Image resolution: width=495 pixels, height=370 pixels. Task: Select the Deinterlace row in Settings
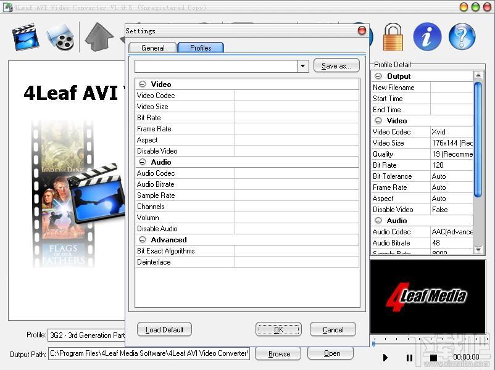247,262
